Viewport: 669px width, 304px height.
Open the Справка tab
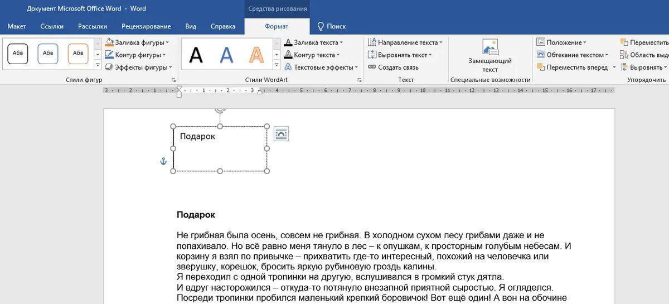[223, 26]
